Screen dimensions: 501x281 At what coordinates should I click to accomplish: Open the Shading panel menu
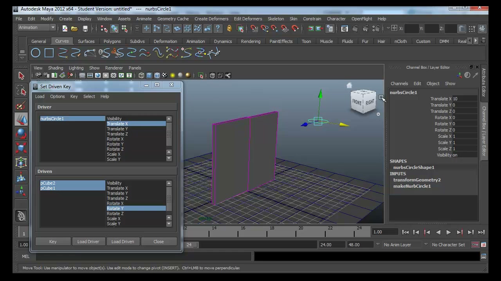tap(56, 68)
